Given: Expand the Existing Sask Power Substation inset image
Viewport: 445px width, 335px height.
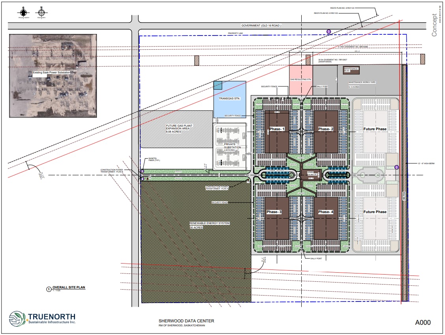Looking at the screenshot, I should point(52,75).
